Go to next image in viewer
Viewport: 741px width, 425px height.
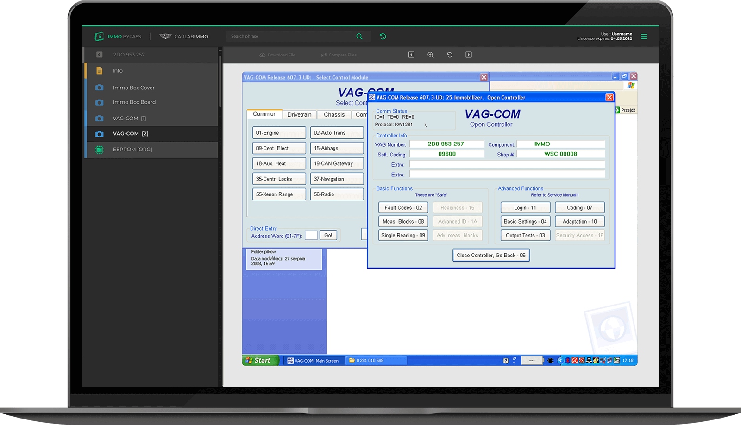click(x=469, y=55)
